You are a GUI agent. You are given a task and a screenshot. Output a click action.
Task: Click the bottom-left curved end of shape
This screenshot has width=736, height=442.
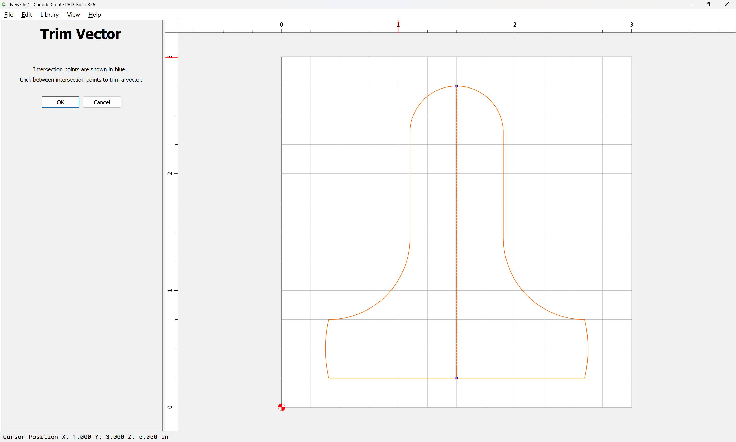[x=326, y=348]
